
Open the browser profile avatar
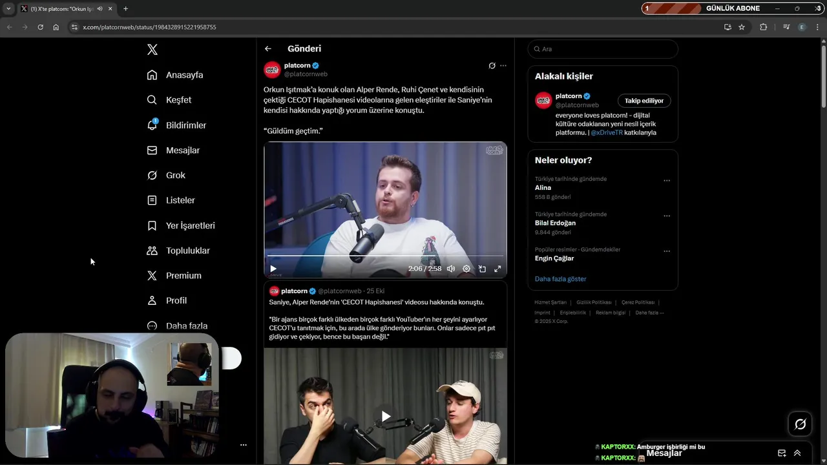[x=802, y=27]
